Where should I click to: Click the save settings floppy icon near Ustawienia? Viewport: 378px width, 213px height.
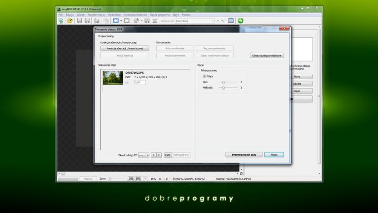point(147,21)
